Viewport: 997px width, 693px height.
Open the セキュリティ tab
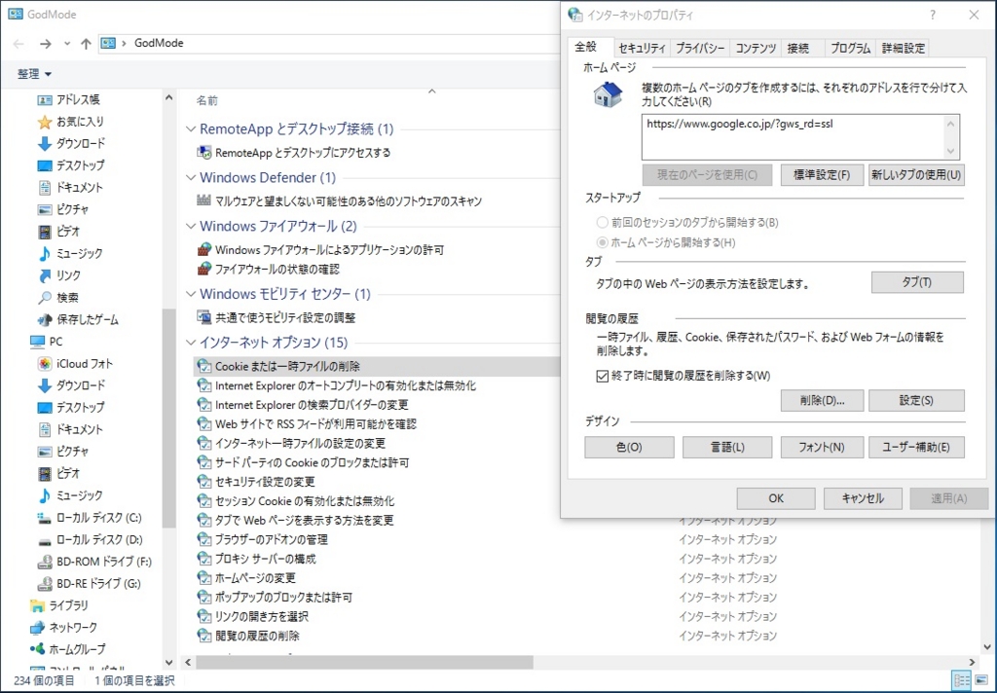(642, 49)
